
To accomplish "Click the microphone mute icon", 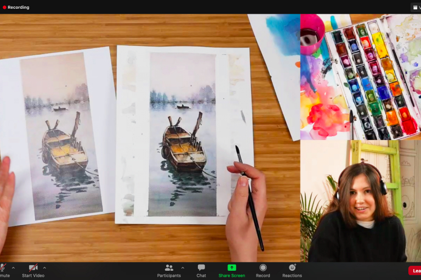I will point(3,267).
